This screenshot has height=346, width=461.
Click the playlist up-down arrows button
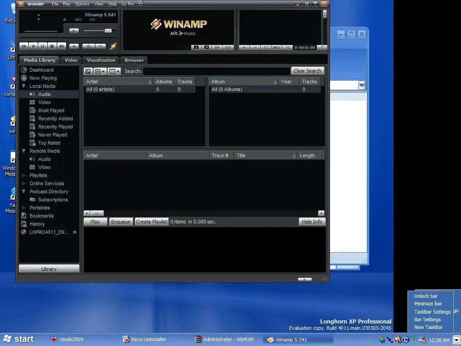pyautogui.click(x=322, y=47)
